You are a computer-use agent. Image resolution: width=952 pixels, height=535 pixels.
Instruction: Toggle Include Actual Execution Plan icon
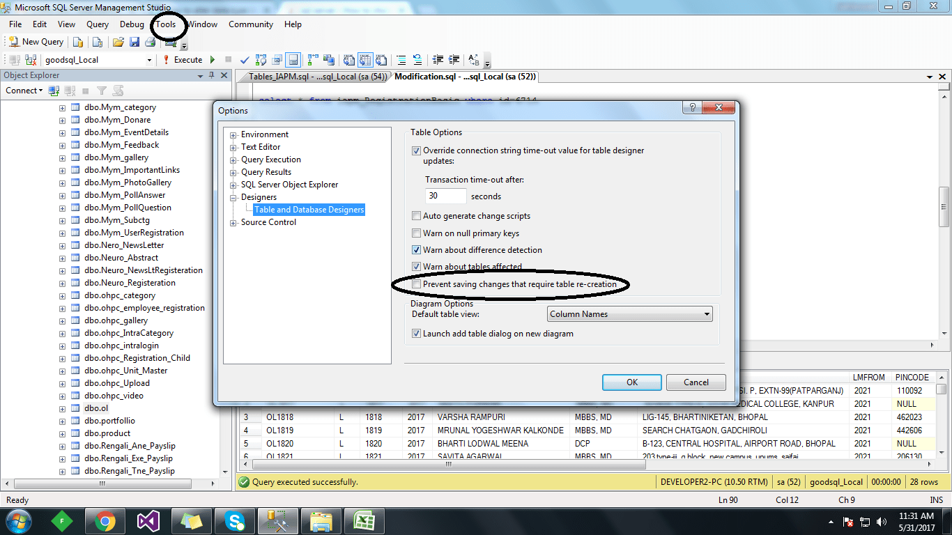[x=312, y=60]
